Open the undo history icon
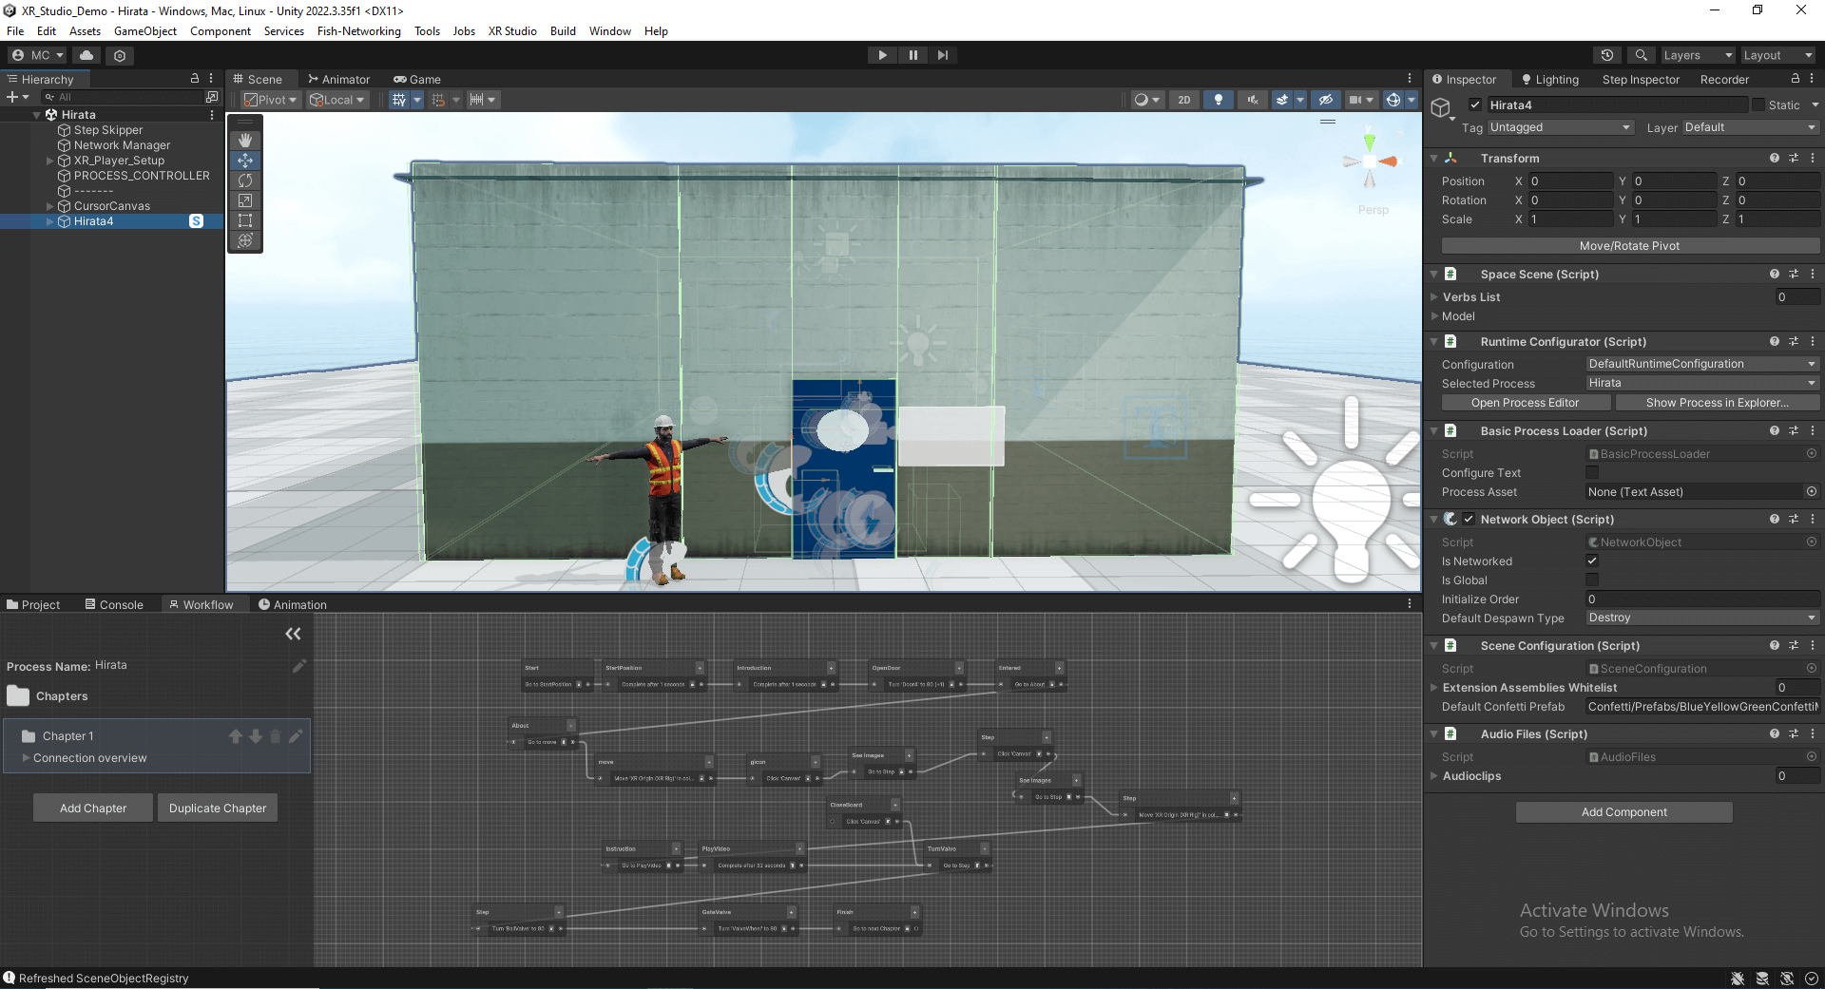The height and width of the screenshot is (989, 1825). pos(1607,55)
